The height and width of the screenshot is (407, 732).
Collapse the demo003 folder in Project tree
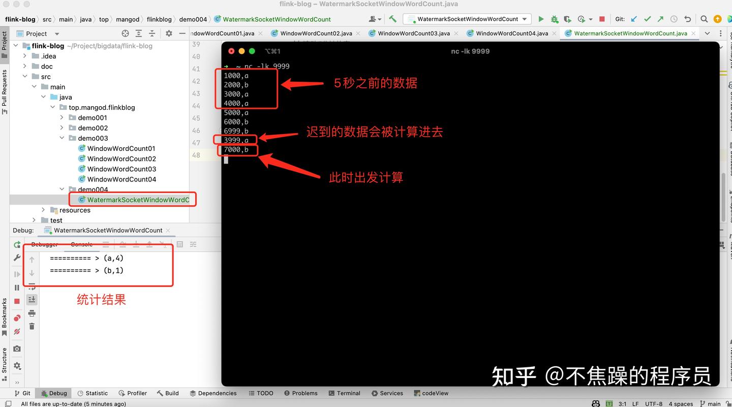(x=62, y=138)
